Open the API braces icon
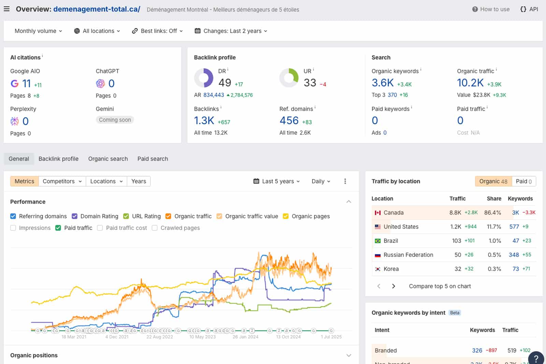 [523, 9]
